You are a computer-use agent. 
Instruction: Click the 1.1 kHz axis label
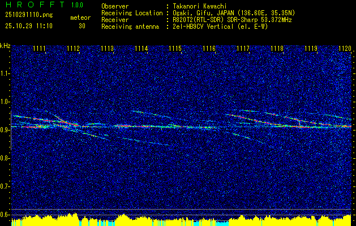[5, 73]
